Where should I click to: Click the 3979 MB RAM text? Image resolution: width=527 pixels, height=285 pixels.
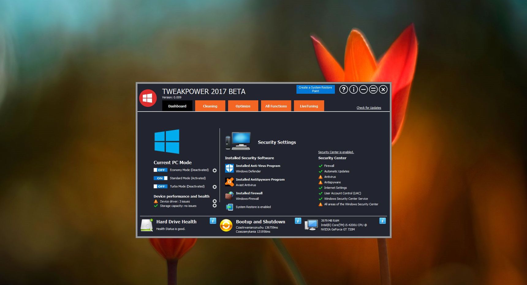[x=330, y=220]
